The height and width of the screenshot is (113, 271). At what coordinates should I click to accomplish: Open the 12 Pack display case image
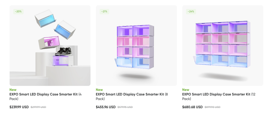click(223, 45)
